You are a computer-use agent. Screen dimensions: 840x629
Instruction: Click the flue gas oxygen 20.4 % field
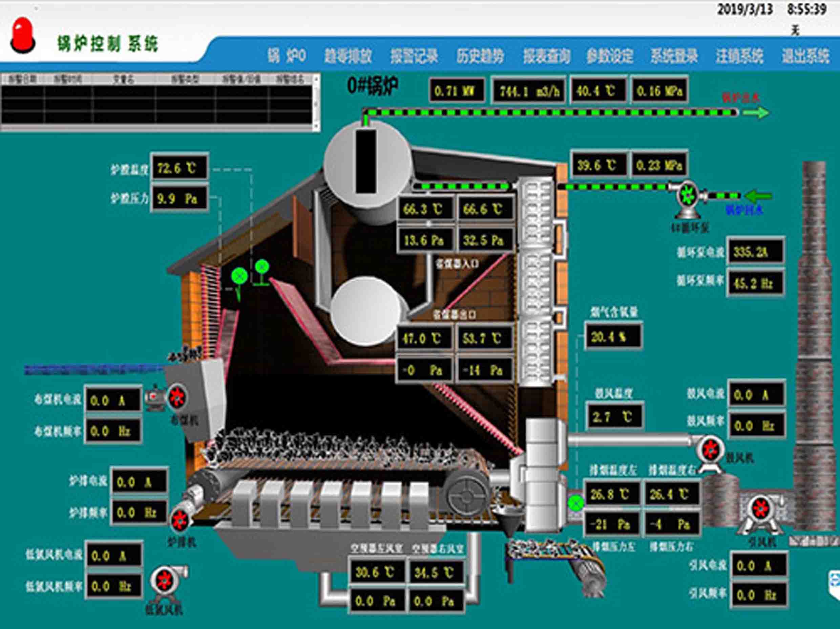click(x=613, y=336)
